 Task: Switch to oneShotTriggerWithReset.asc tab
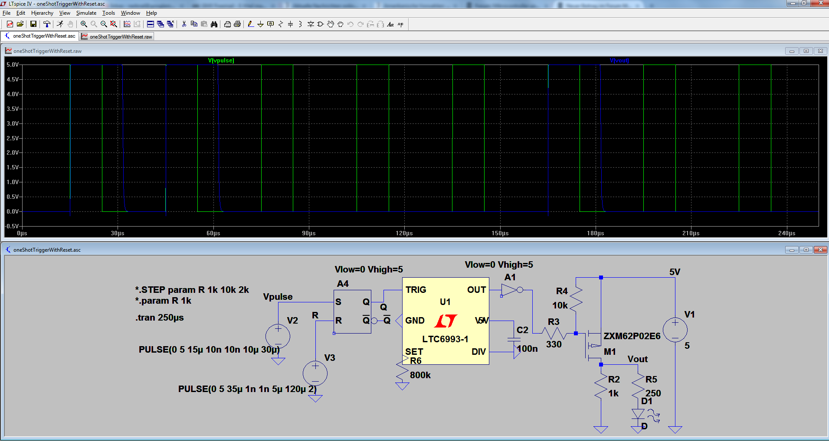pyautogui.click(x=40, y=36)
